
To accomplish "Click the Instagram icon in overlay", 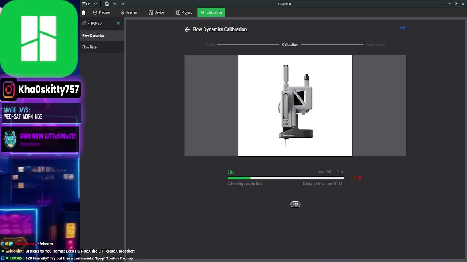I will click(x=9, y=90).
